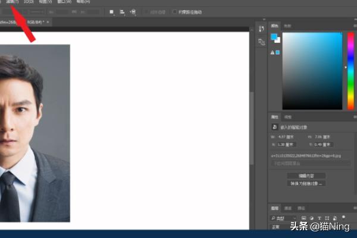Click the canvas vertical scrollbar
Image resolution: width=357 pixels, height=238 pixels.
pos(252,129)
